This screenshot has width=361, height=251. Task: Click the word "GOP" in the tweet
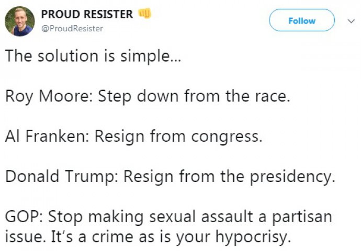tap(21, 216)
